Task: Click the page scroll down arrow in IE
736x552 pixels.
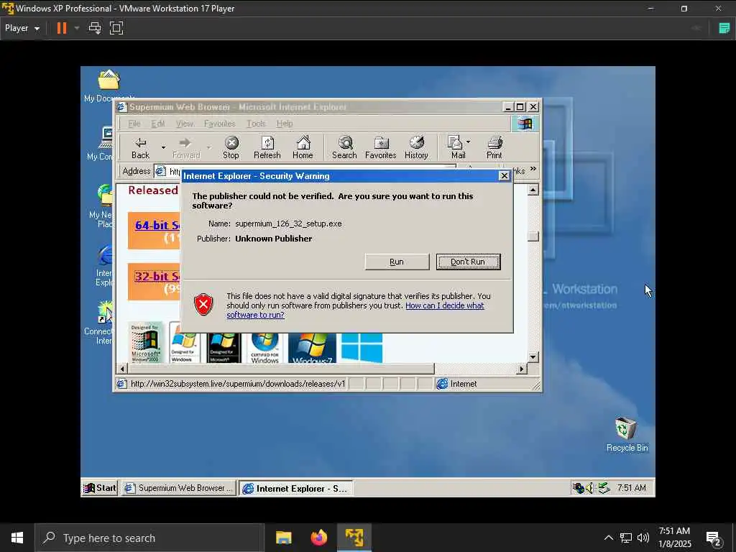Action: pos(533,357)
